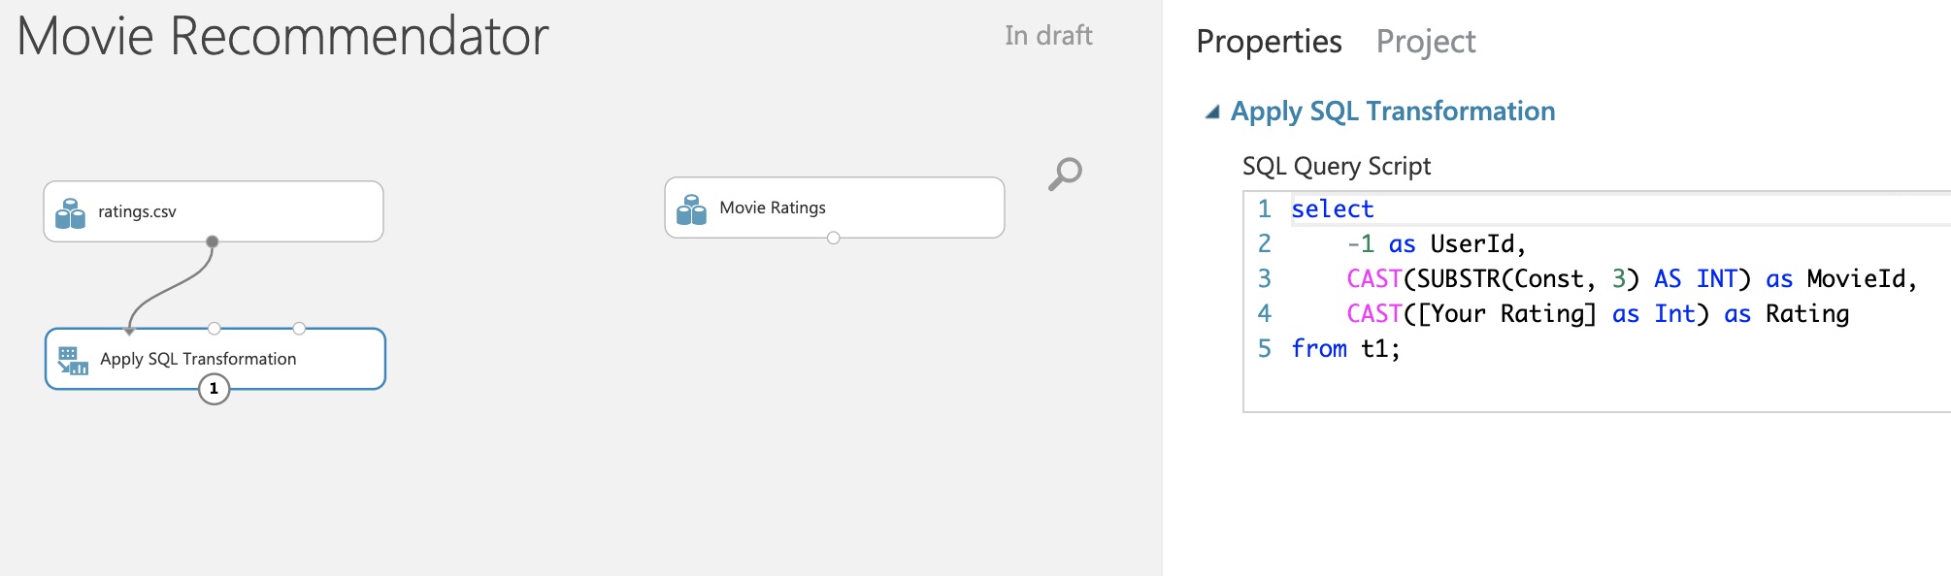Screen dimensions: 1951x576
Task: Select the Movie Ratings dataset node
Action: coord(835,208)
